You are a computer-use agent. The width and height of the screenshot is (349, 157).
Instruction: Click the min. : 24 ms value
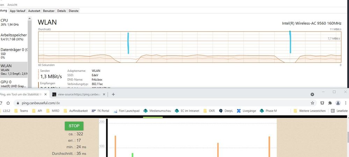coord(76,147)
